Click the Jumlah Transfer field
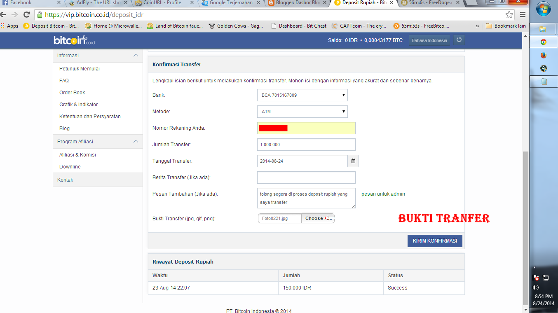The height and width of the screenshot is (313, 558). 306,145
